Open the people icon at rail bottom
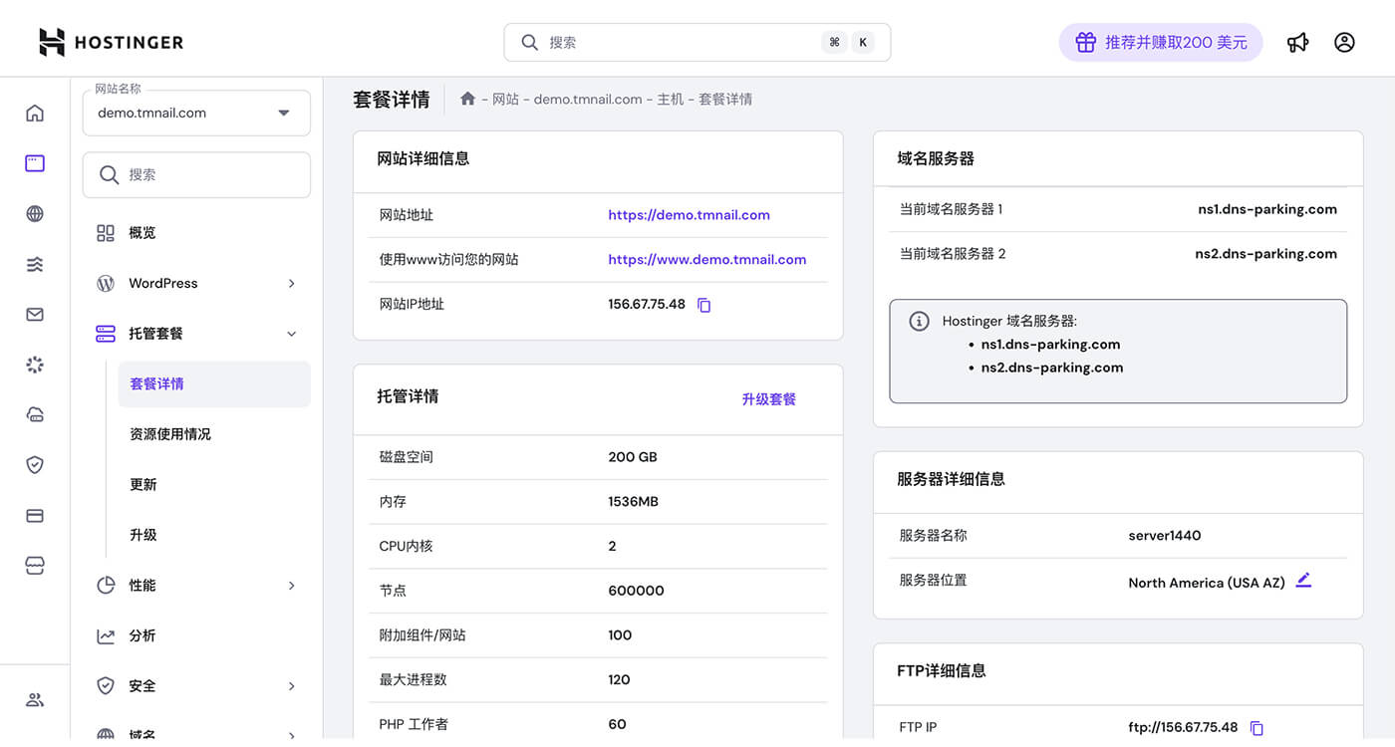Viewport: 1395px width, 747px height. pyautogui.click(x=35, y=699)
